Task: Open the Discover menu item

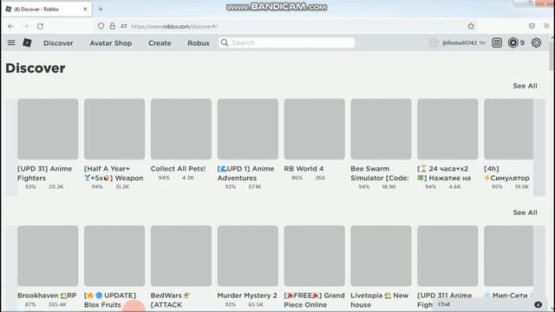Action: pos(58,43)
